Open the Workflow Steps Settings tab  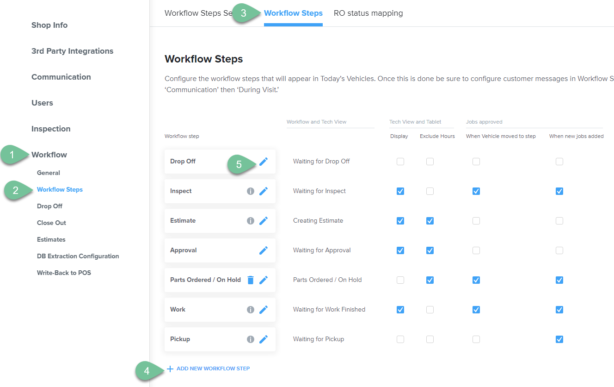tap(199, 13)
